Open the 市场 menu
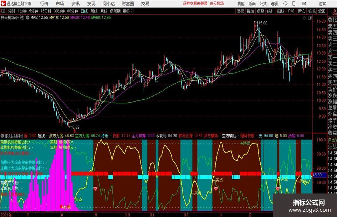The height and width of the screenshot is (217, 337). [60, 4]
